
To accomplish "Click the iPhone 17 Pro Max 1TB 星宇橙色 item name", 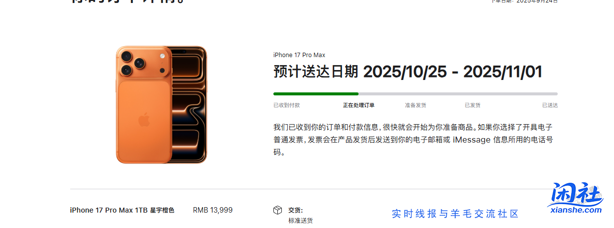I will (x=122, y=210).
